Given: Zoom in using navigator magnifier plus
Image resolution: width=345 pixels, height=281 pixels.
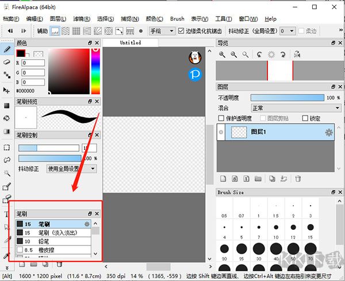Looking at the screenshot, I should [x=222, y=55].
